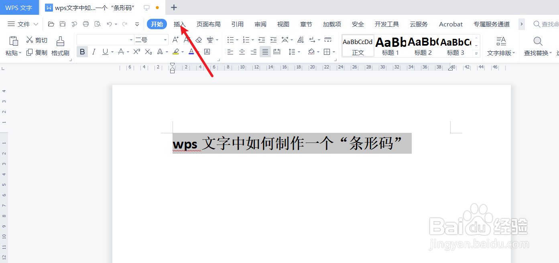Click the Open file folder icon

(51, 24)
